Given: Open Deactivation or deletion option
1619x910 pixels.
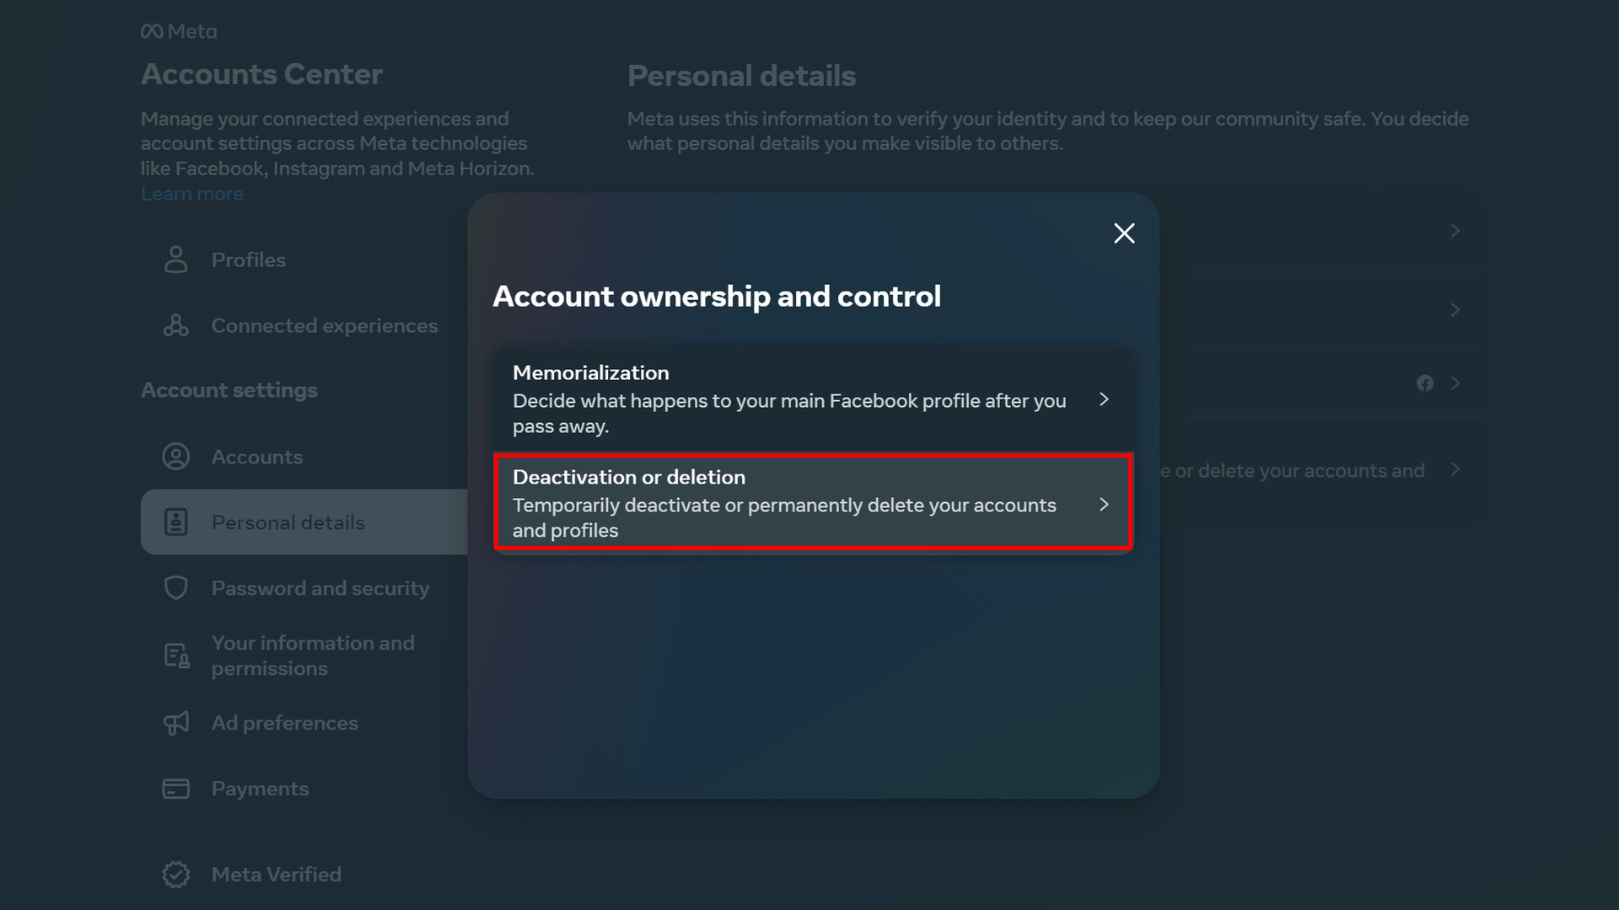Looking at the screenshot, I should pos(784,503).
